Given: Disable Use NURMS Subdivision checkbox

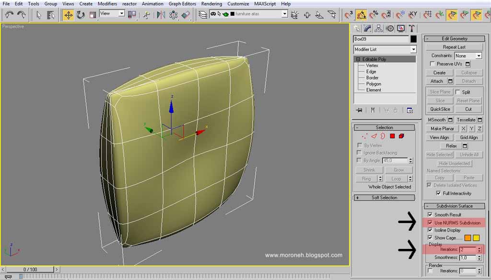Looking at the screenshot, I should coord(430,223).
